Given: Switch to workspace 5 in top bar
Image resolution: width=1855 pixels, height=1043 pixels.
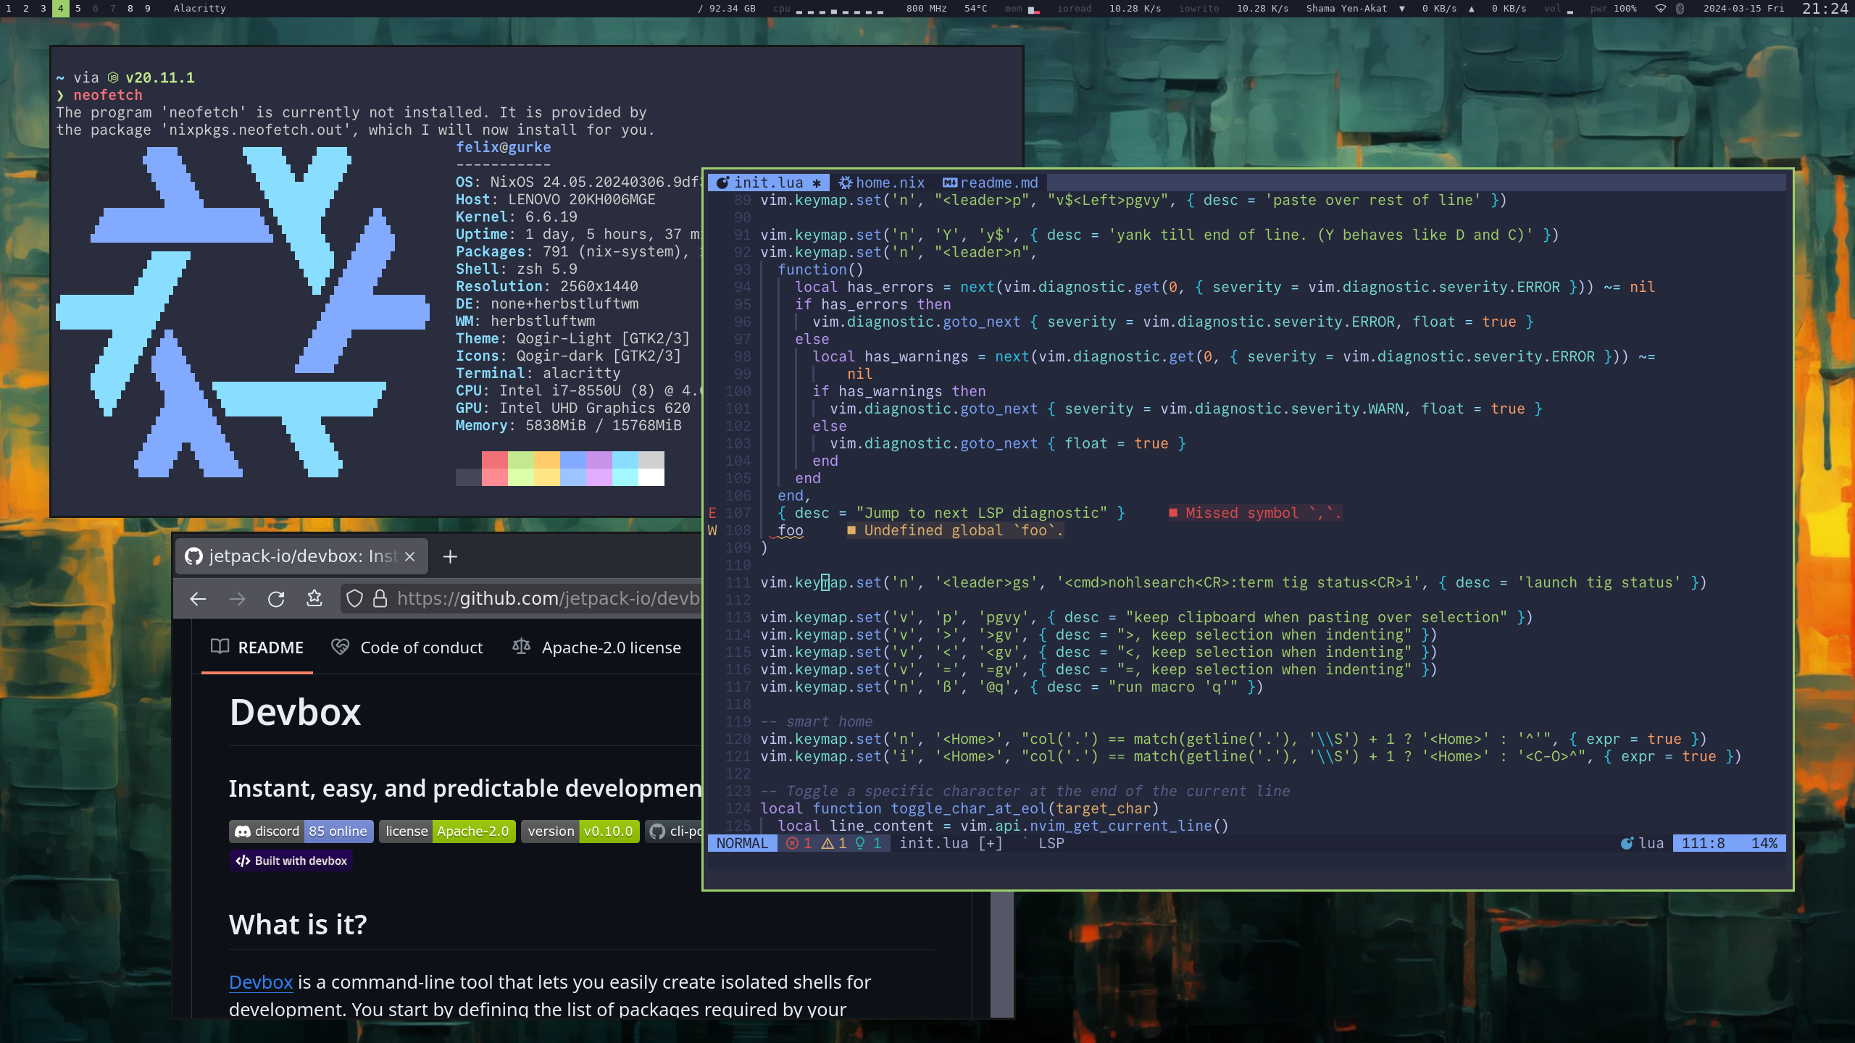Looking at the screenshot, I should [78, 9].
